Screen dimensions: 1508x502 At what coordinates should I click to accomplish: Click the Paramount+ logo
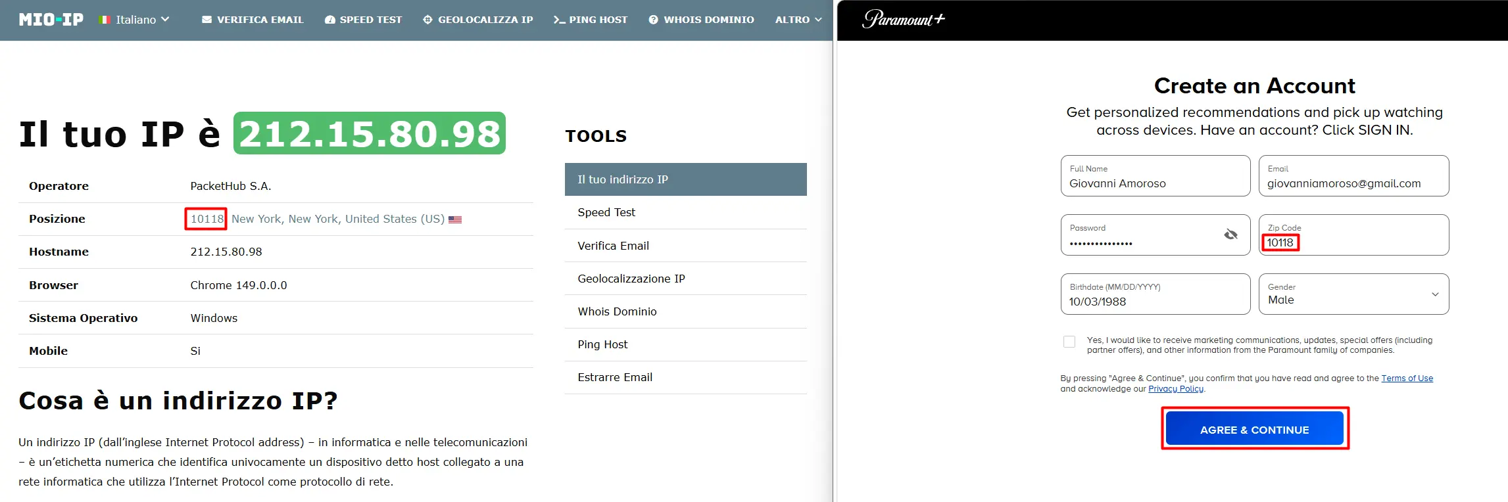coord(903,19)
